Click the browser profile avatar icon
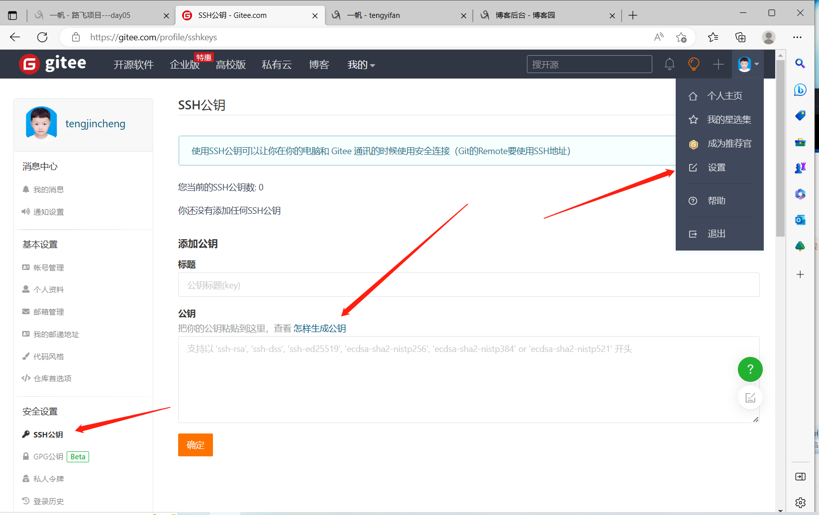Screen dimensions: 819x515 click(x=769, y=37)
